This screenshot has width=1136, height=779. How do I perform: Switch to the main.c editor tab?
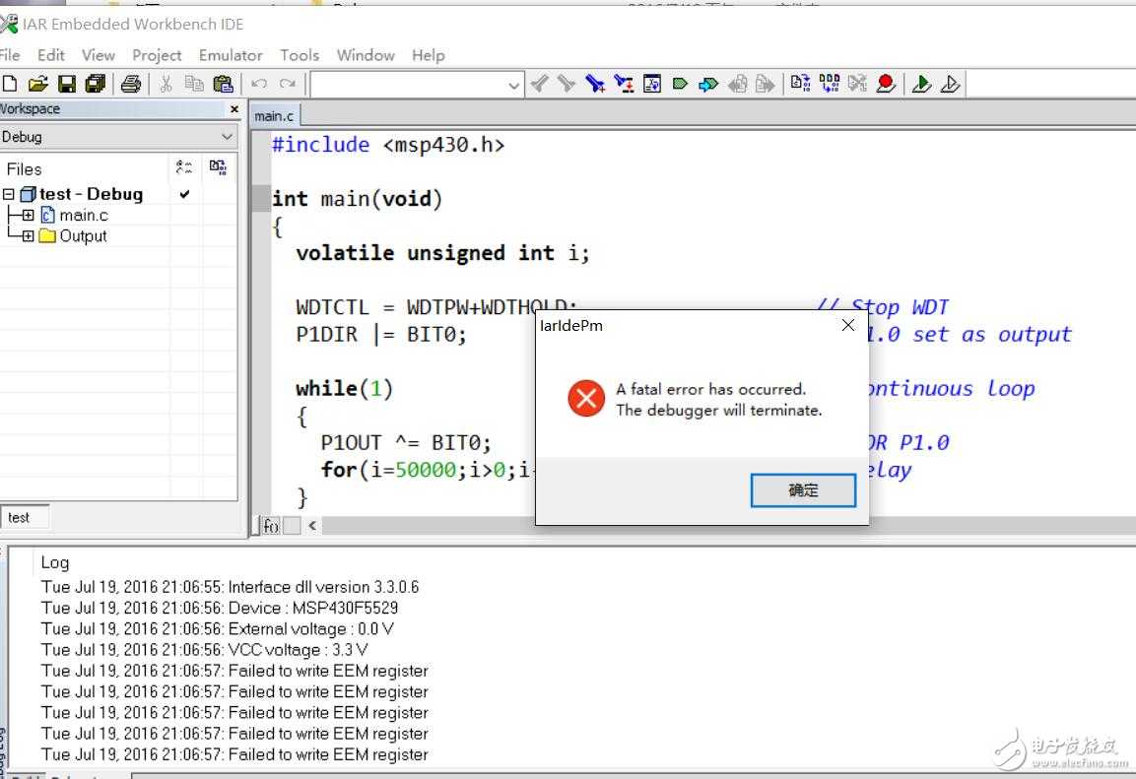[x=274, y=116]
